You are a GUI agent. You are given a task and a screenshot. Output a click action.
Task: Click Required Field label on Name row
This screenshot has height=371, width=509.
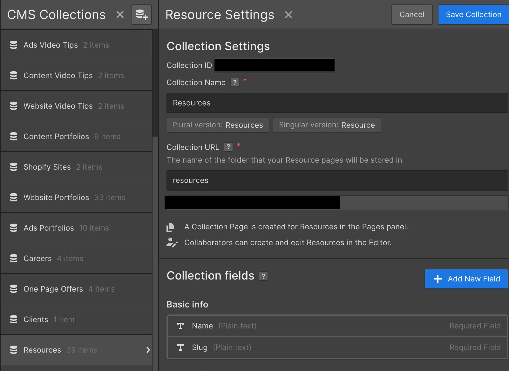[x=475, y=326]
